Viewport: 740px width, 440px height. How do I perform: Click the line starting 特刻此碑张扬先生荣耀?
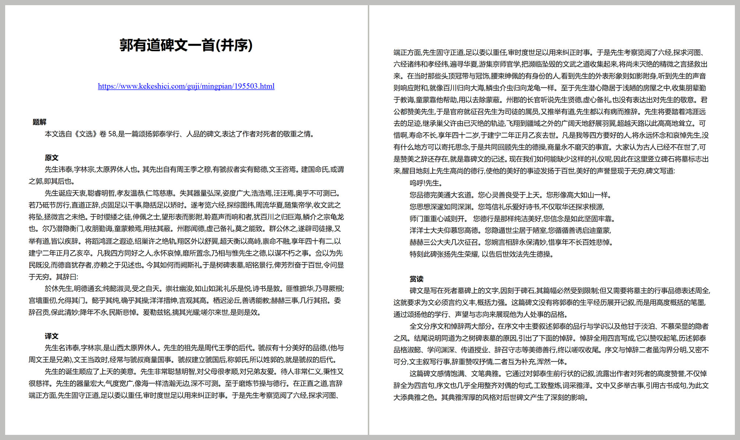point(481,254)
